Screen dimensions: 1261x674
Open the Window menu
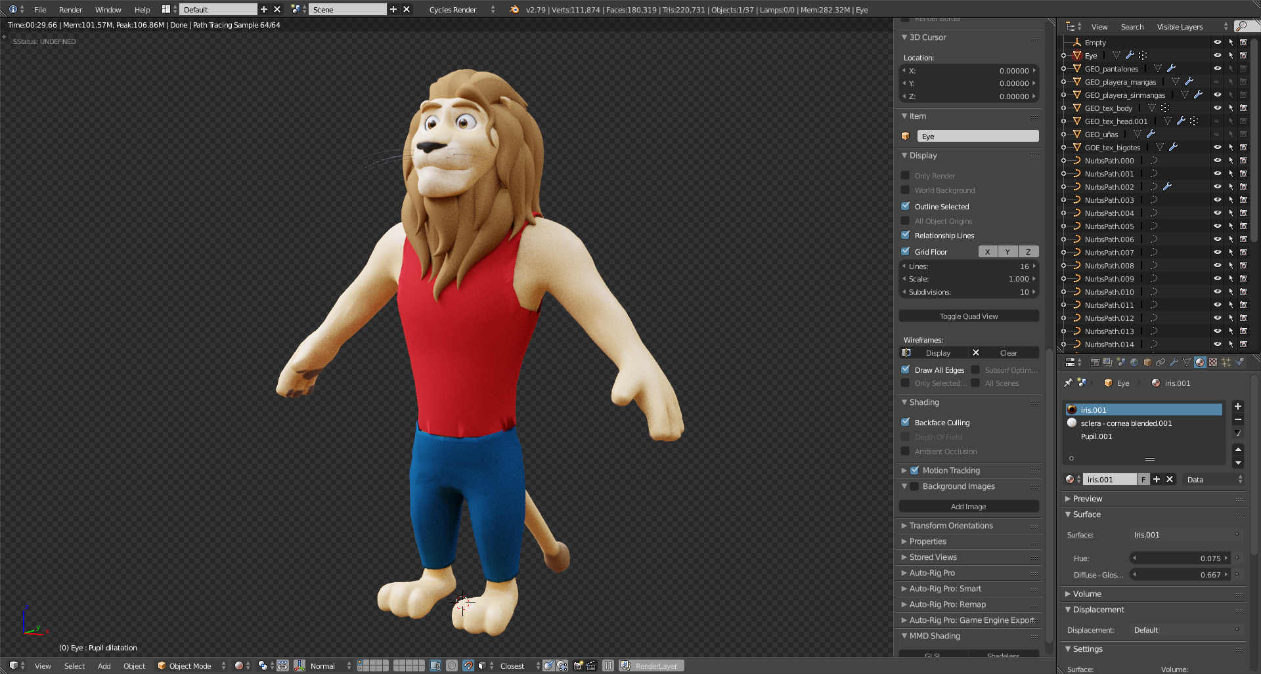(x=108, y=10)
